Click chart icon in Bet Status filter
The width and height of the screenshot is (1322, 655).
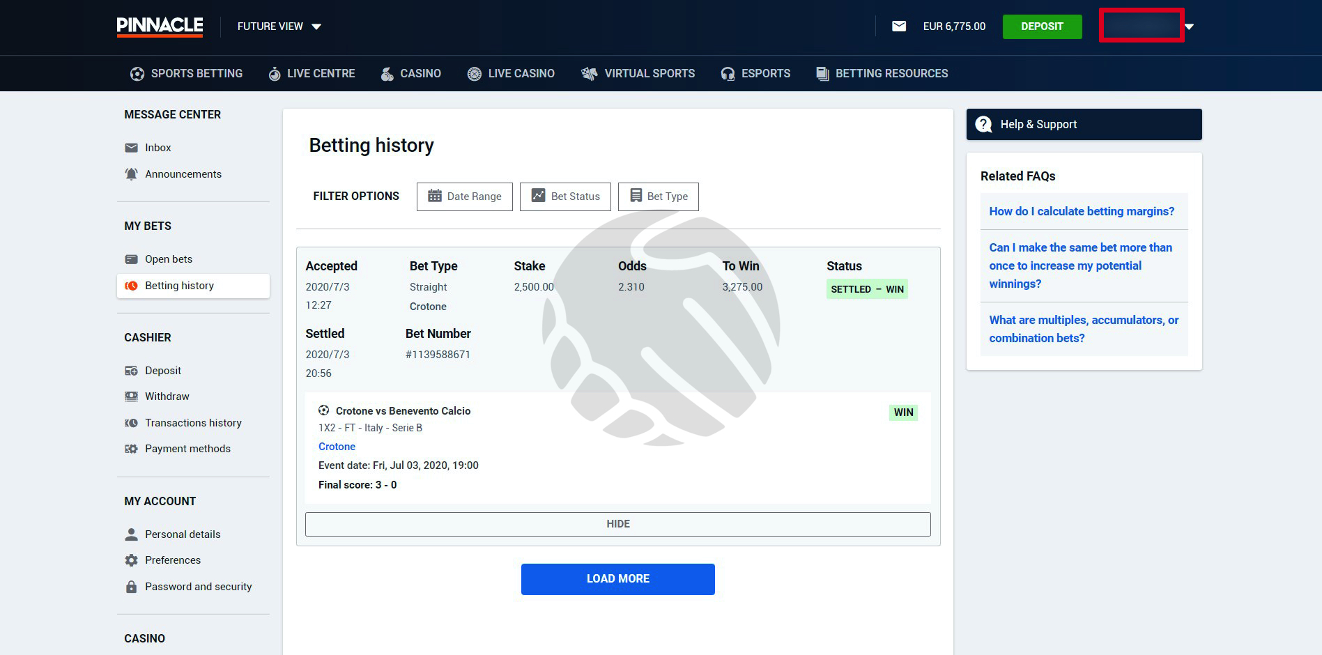coord(538,196)
